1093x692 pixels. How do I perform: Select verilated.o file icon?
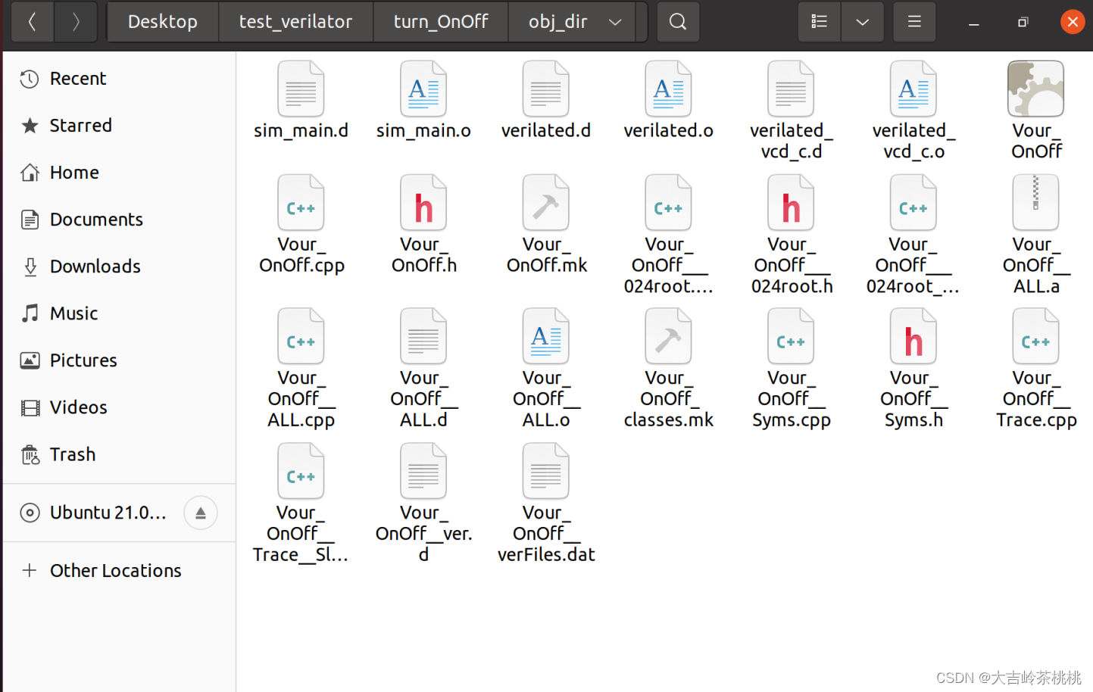(x=668, y=89)
